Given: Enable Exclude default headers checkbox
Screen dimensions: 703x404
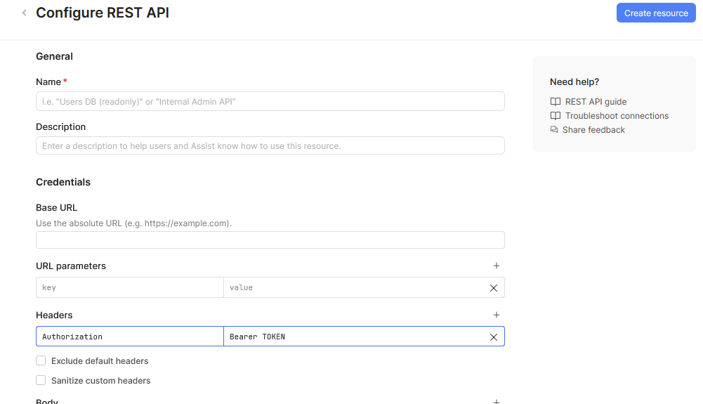Looking at the screenshot, I should pyautogui.click(x=41, y=360).
